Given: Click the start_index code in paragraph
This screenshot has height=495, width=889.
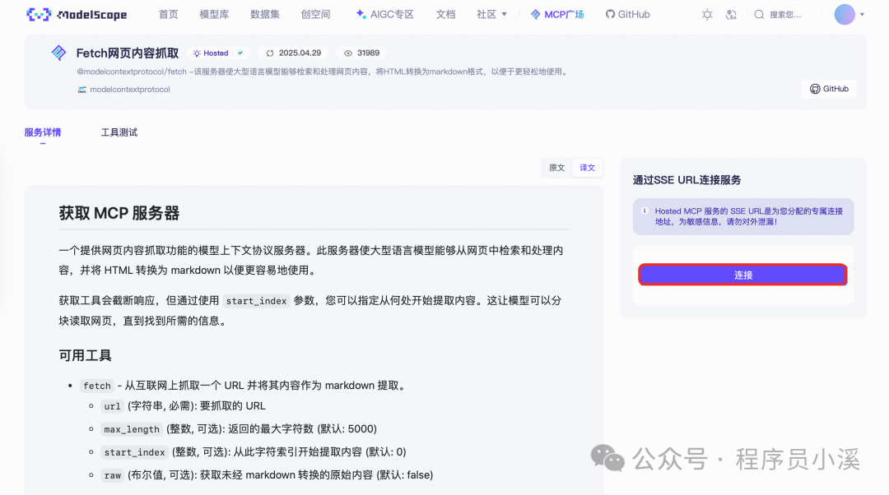Looking at the screenshot, I should click(256, 301).
